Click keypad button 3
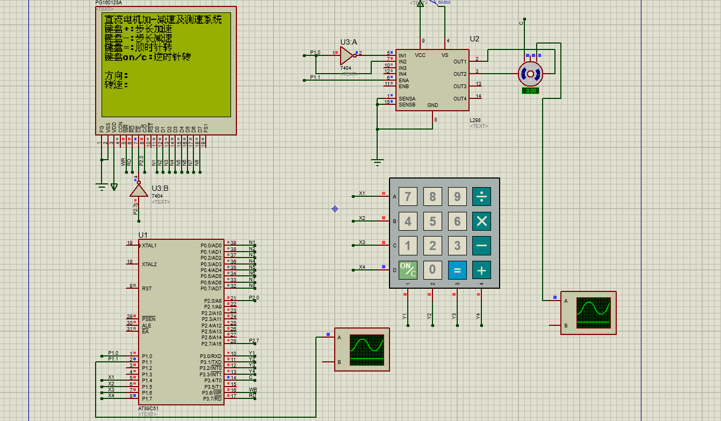This screenshot has width=721, height=421. [x=457, y=246]
